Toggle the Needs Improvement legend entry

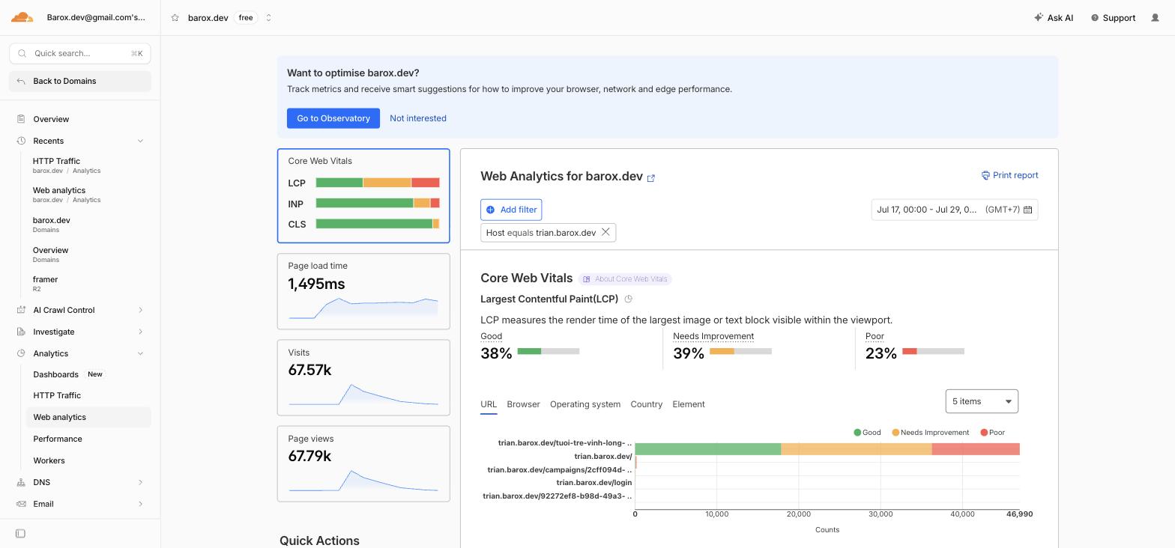pos(931,433)
